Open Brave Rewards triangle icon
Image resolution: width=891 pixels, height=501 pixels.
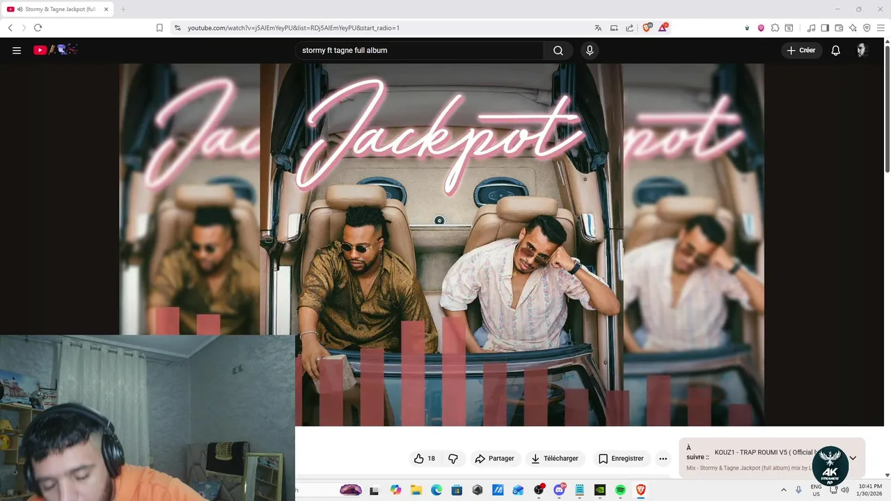click(x=663, y=28)
